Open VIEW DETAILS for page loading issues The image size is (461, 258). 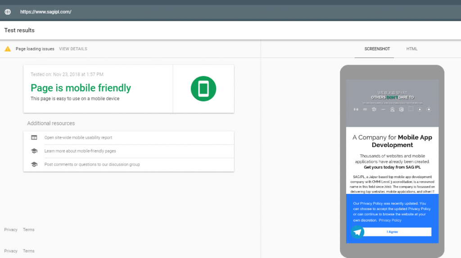pos(73,49)
